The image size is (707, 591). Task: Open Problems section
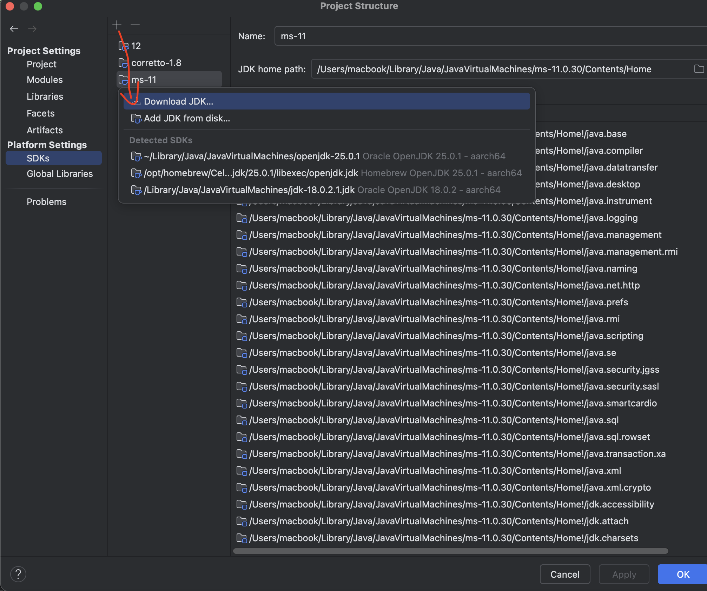[x=46, y=202]
